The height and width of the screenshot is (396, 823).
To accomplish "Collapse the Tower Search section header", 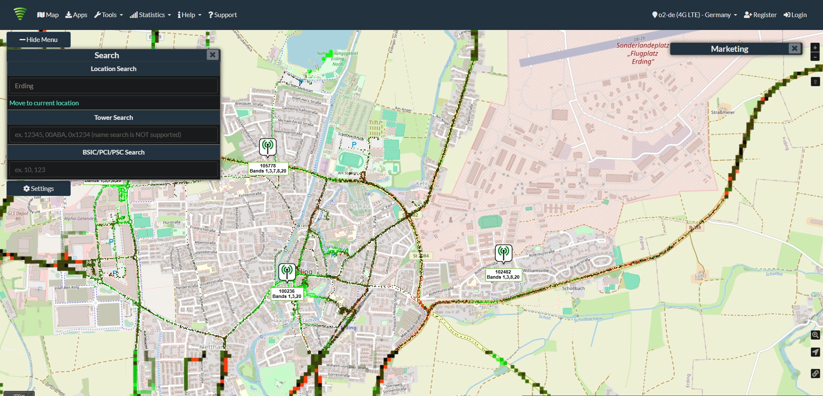I will point(114,118).
